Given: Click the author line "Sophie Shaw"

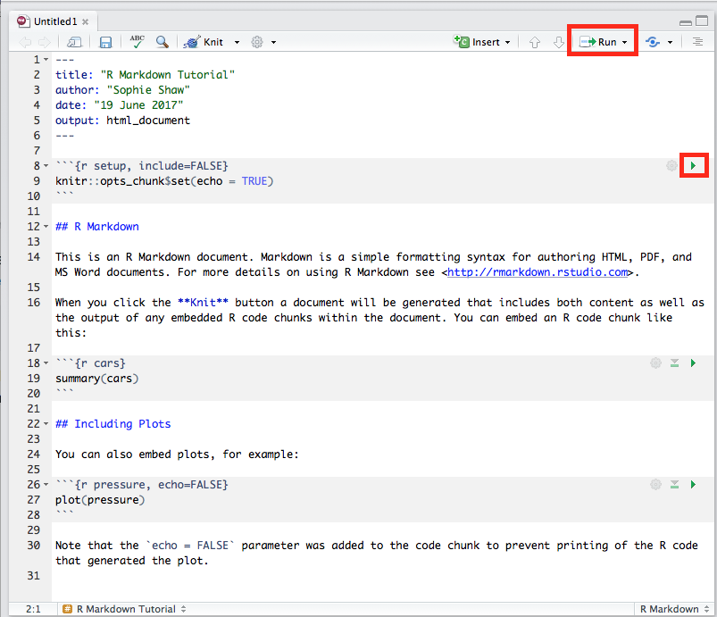Looking at the screenshot, I should [122, 89].
